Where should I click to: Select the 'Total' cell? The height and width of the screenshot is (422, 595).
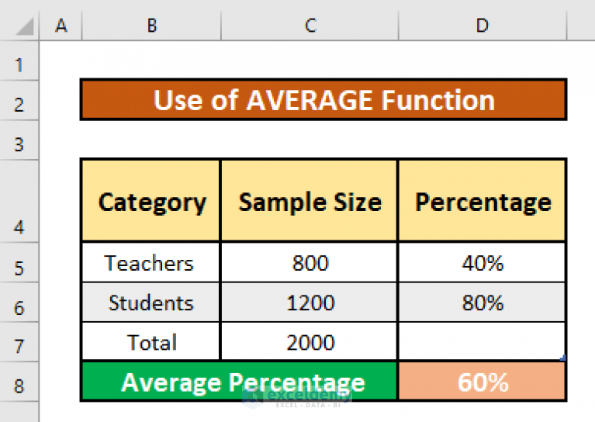tap(150, 341)
